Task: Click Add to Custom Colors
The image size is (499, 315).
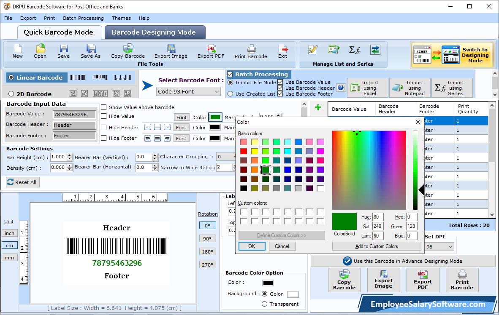Action: click(x=377, y=246)
